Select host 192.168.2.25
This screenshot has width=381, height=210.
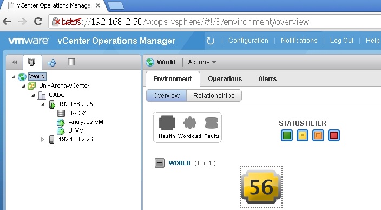point(76,104)
